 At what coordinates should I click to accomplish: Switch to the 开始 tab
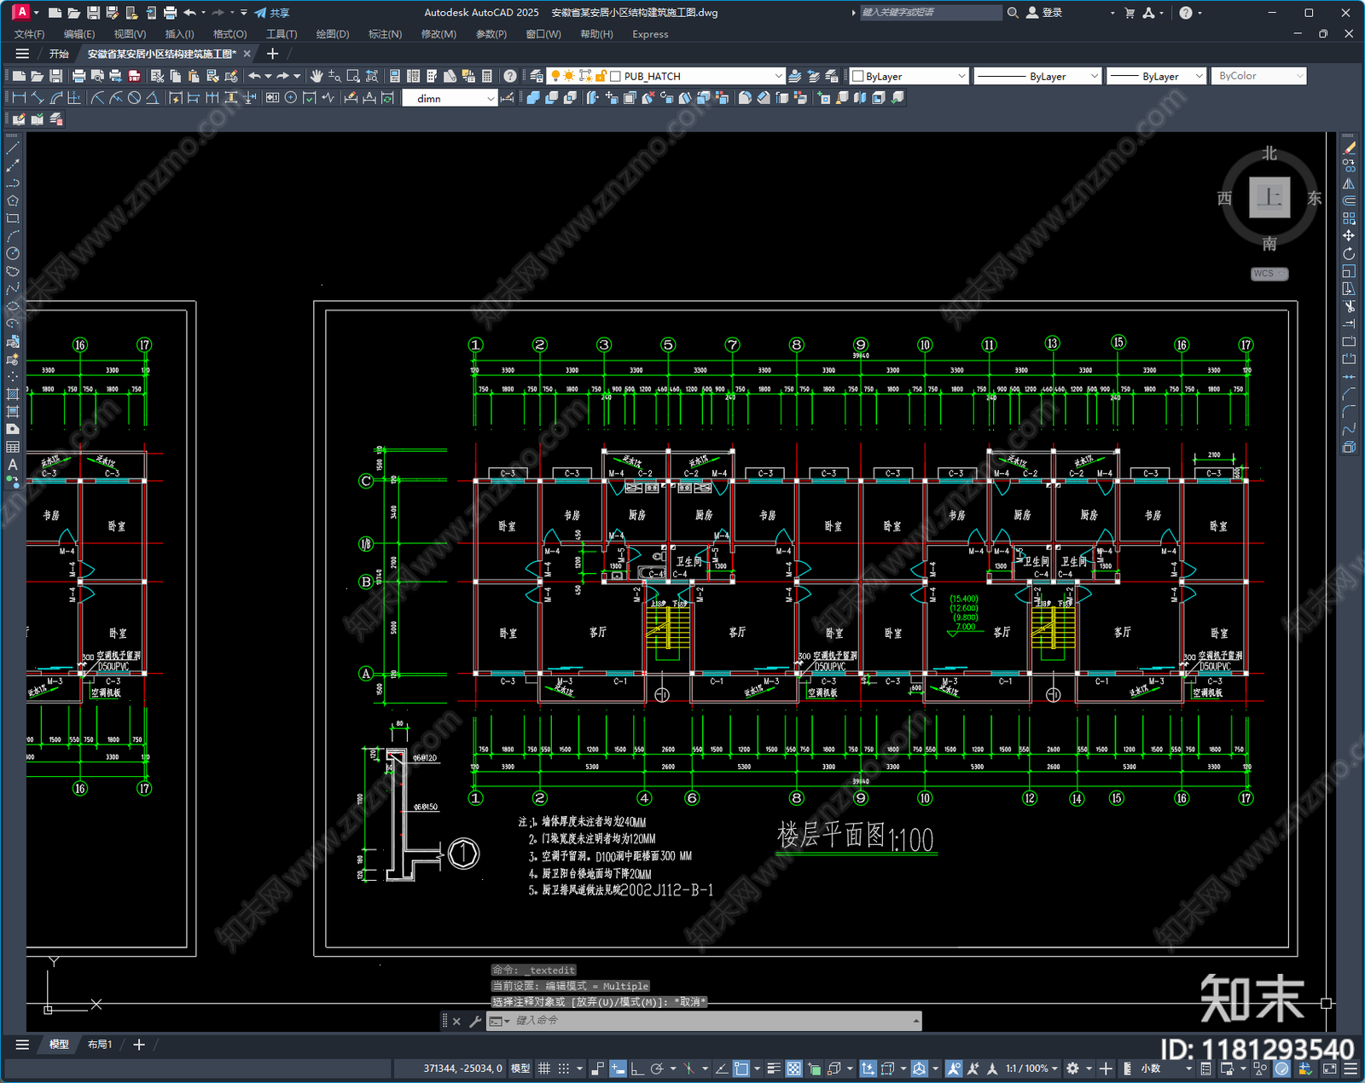point(59,54)
